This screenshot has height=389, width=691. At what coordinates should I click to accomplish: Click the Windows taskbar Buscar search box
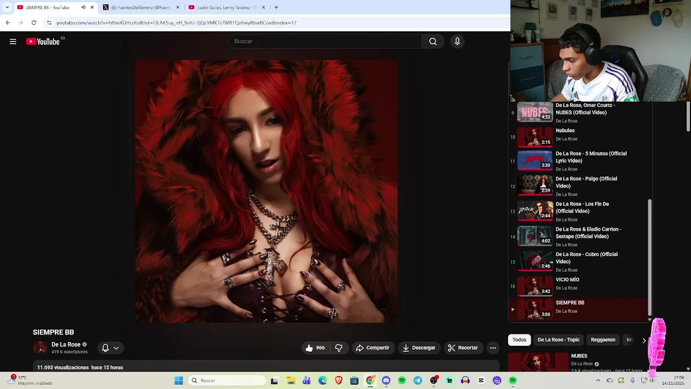tap(228, 380)
